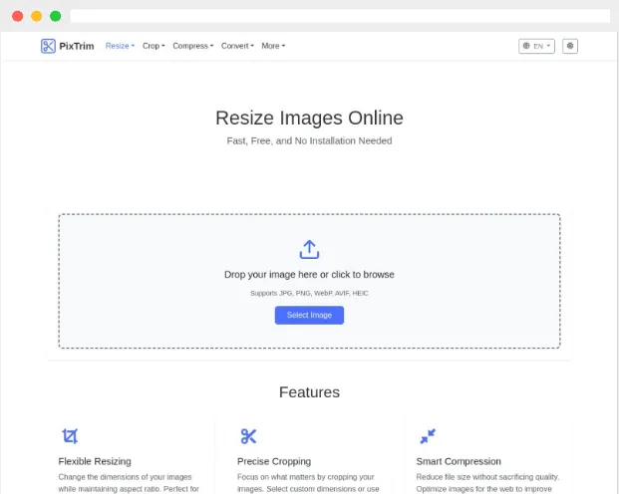Click the green maximize window button

(x=55, y=16)
